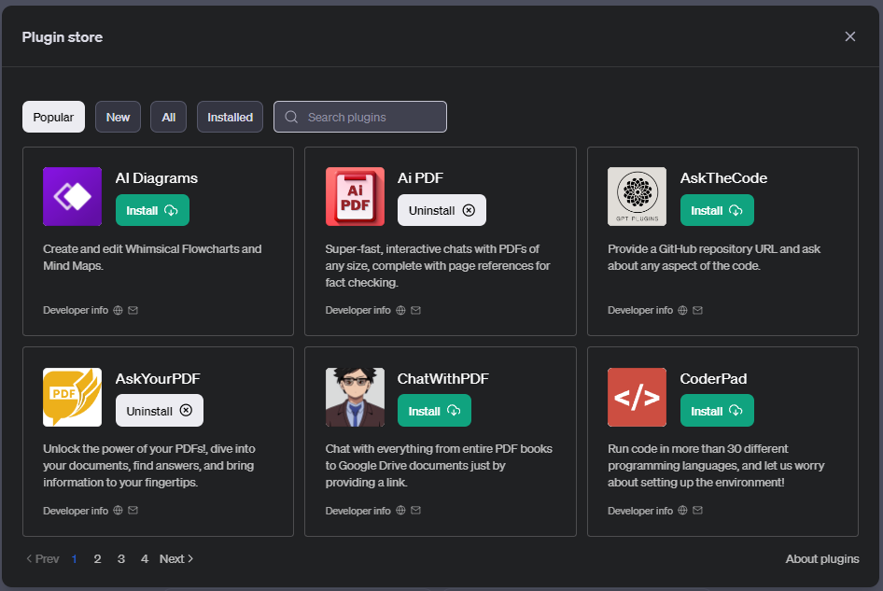The image size is (883, 591).
Task: Click Developer info under ChatWithPDF
Action: (358, 511)
